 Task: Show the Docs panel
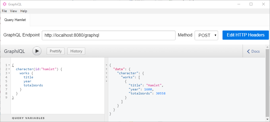pos(253,51)
